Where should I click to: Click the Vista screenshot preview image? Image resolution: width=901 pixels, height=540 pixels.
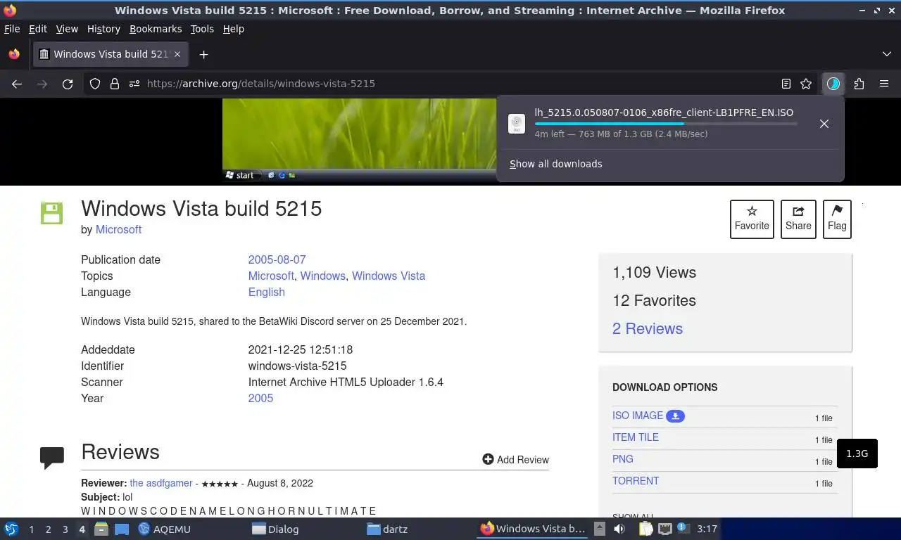click(x=359, y=141)
